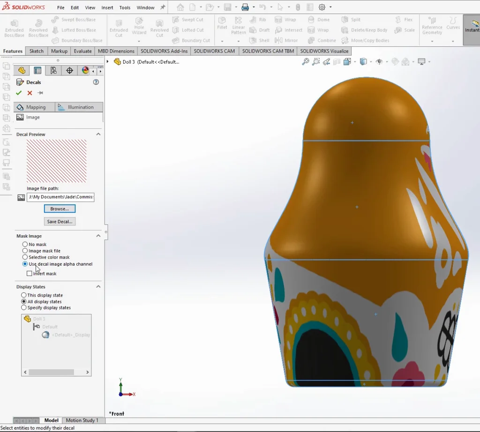The image size is (480, 432).
Task: Click the Print icon in the top toolbar
Action: click(x=245, y=7)
